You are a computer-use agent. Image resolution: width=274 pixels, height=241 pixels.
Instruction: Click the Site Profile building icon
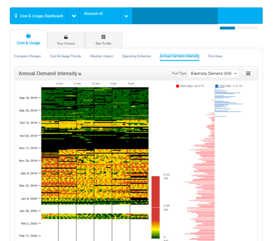[x=103, y=37]
